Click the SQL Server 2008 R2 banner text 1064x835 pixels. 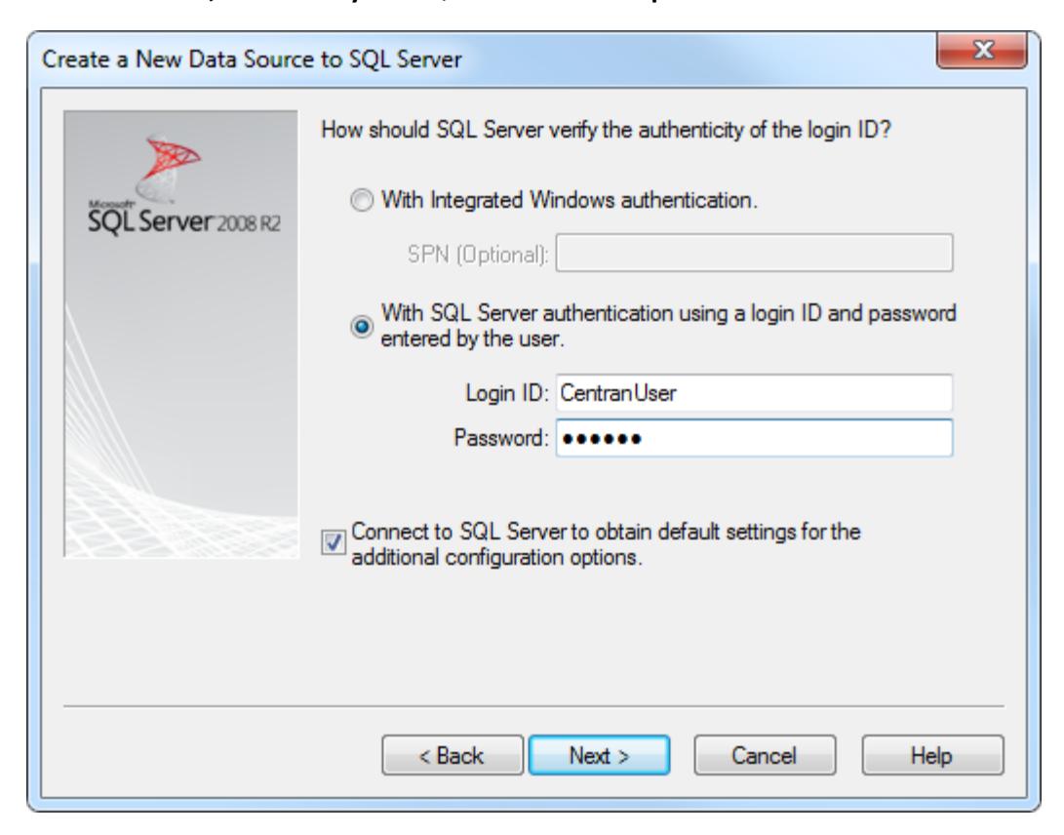click(184, 220)
